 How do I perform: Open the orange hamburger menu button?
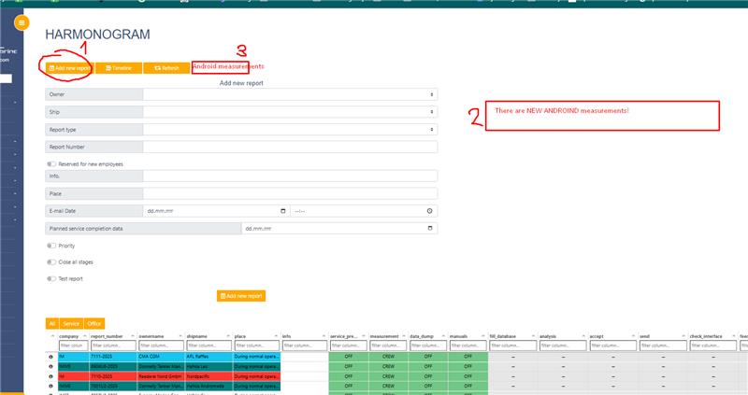coord(22,21)
